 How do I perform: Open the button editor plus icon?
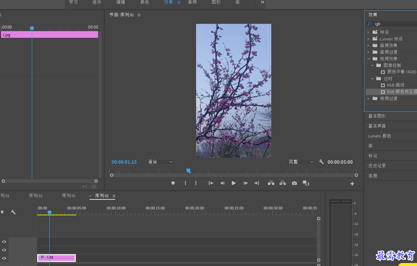tap(352, 184)
